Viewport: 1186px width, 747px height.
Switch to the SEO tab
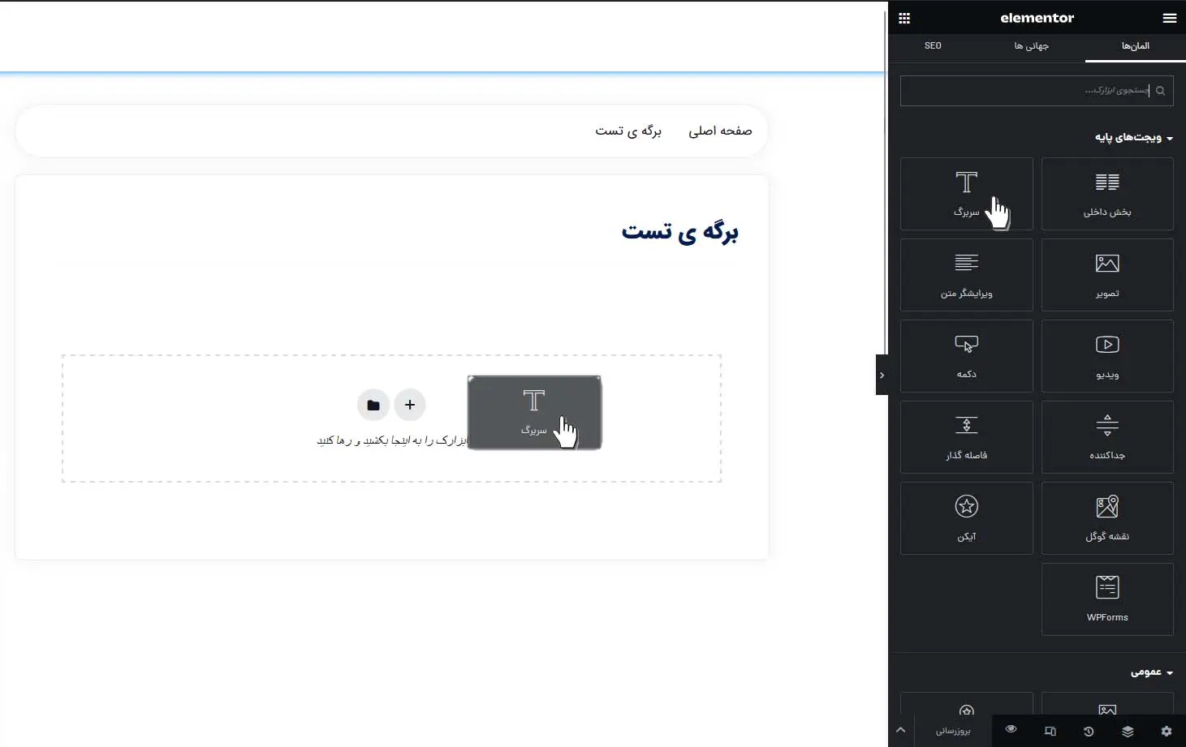click(933, 46)
